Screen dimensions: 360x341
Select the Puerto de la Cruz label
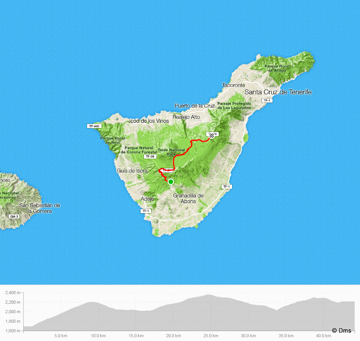click(x=195, y=106)
